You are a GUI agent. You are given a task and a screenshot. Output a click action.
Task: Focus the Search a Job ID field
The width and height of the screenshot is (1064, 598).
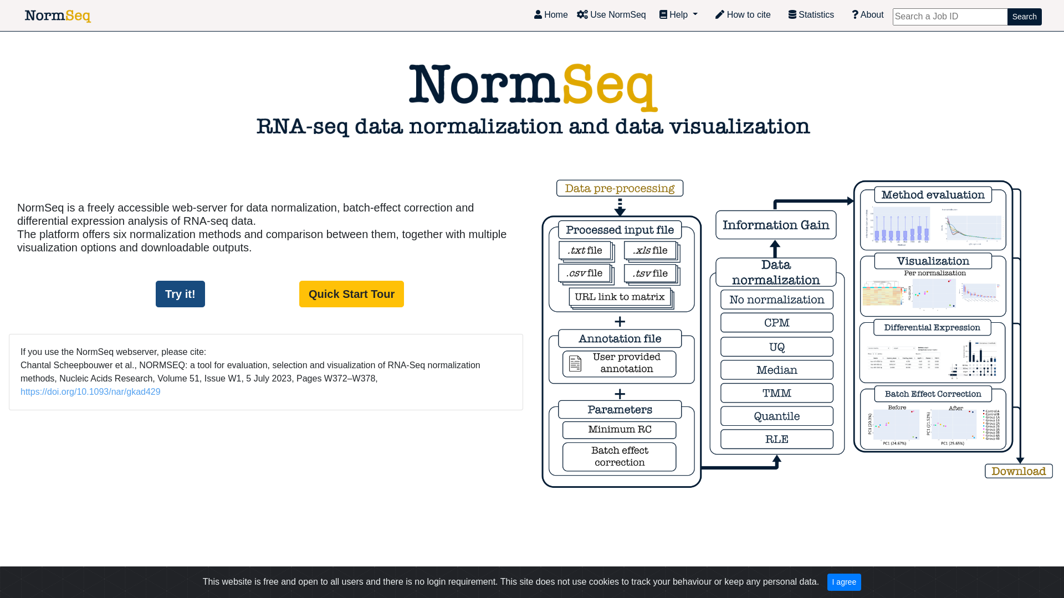(950, 17)
